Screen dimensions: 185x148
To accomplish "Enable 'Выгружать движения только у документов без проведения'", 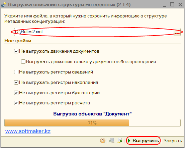I will (x=23, y=61).
